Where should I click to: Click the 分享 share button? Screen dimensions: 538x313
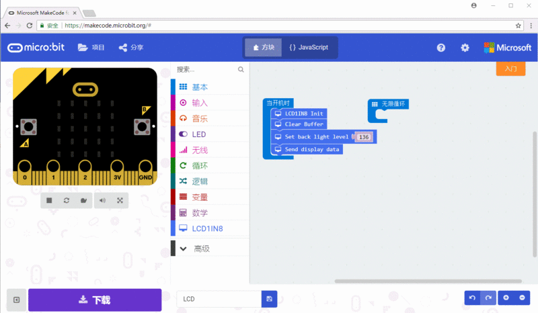point(131,47)
